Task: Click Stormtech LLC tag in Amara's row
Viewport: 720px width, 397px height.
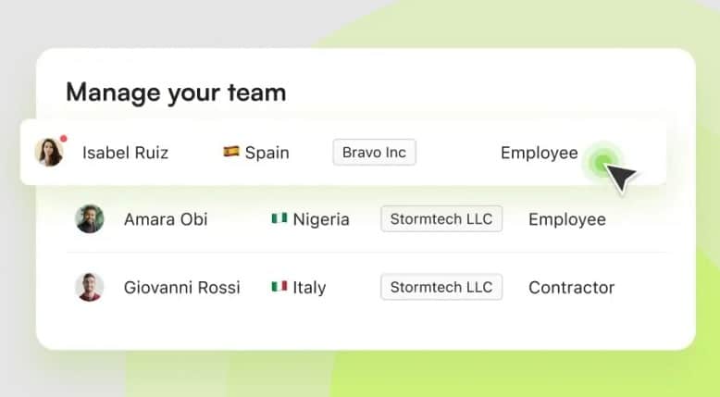Action: tap(441, 219)
